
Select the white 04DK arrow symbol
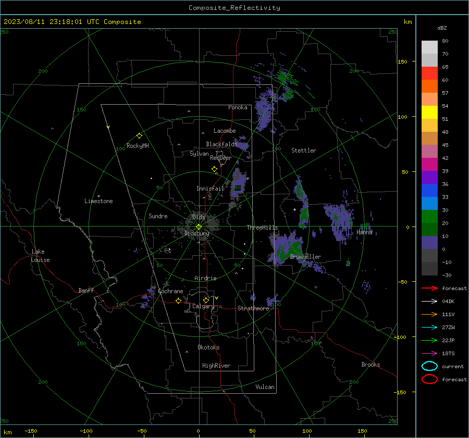coord(429,302)
